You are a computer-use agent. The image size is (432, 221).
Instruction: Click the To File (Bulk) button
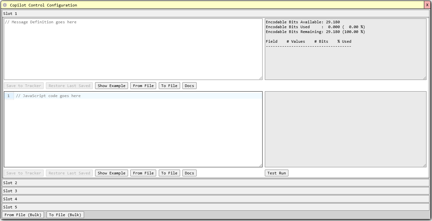click(x=65, y=215)
